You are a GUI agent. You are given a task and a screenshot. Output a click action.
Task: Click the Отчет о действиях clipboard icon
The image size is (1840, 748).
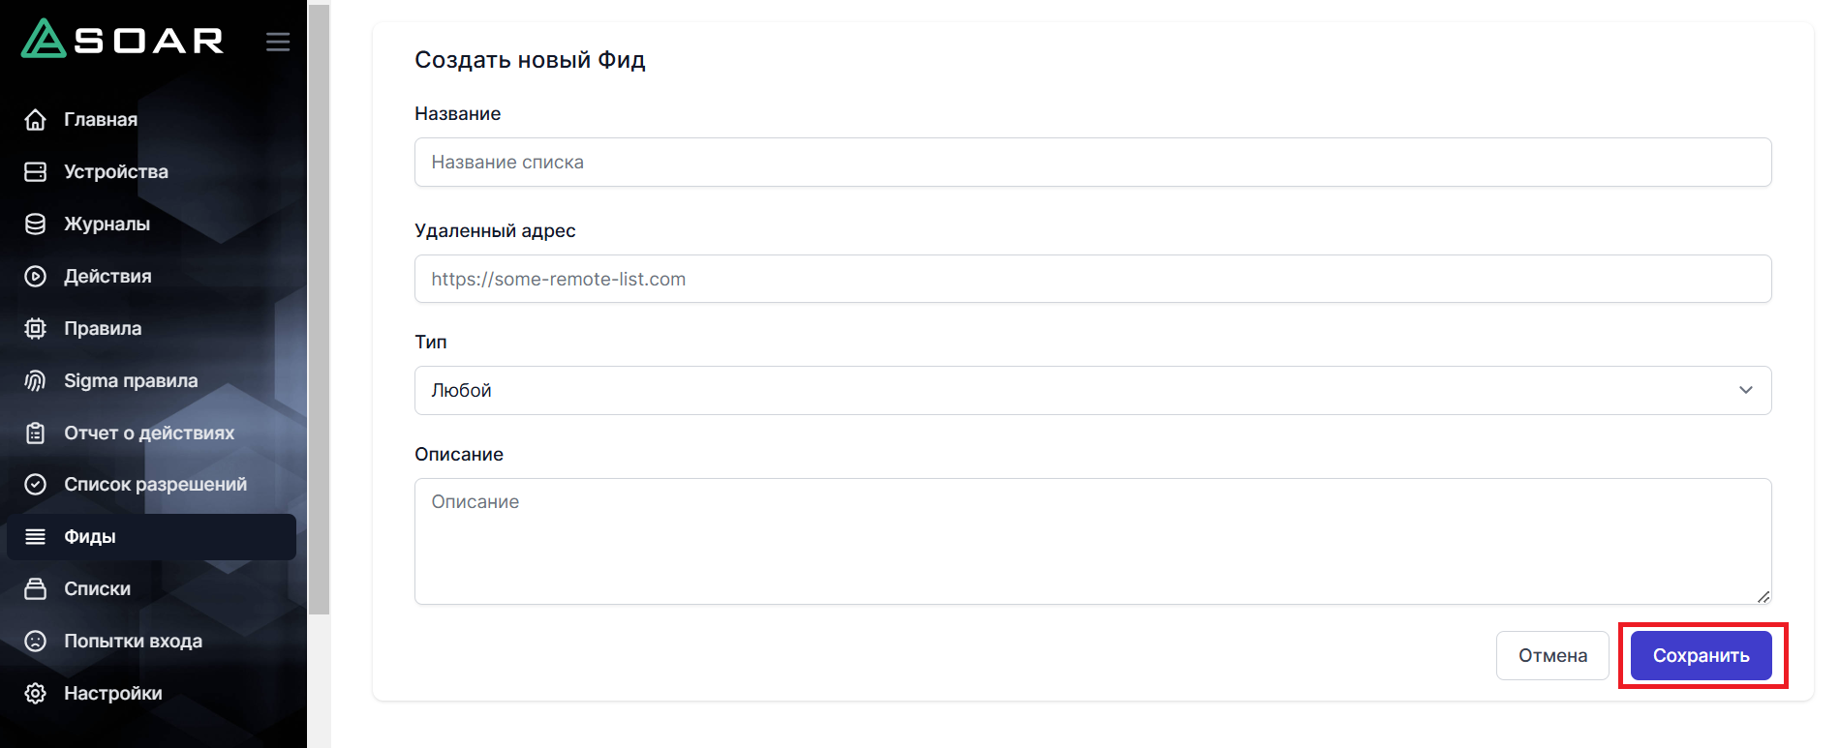(x=36, y=434)
